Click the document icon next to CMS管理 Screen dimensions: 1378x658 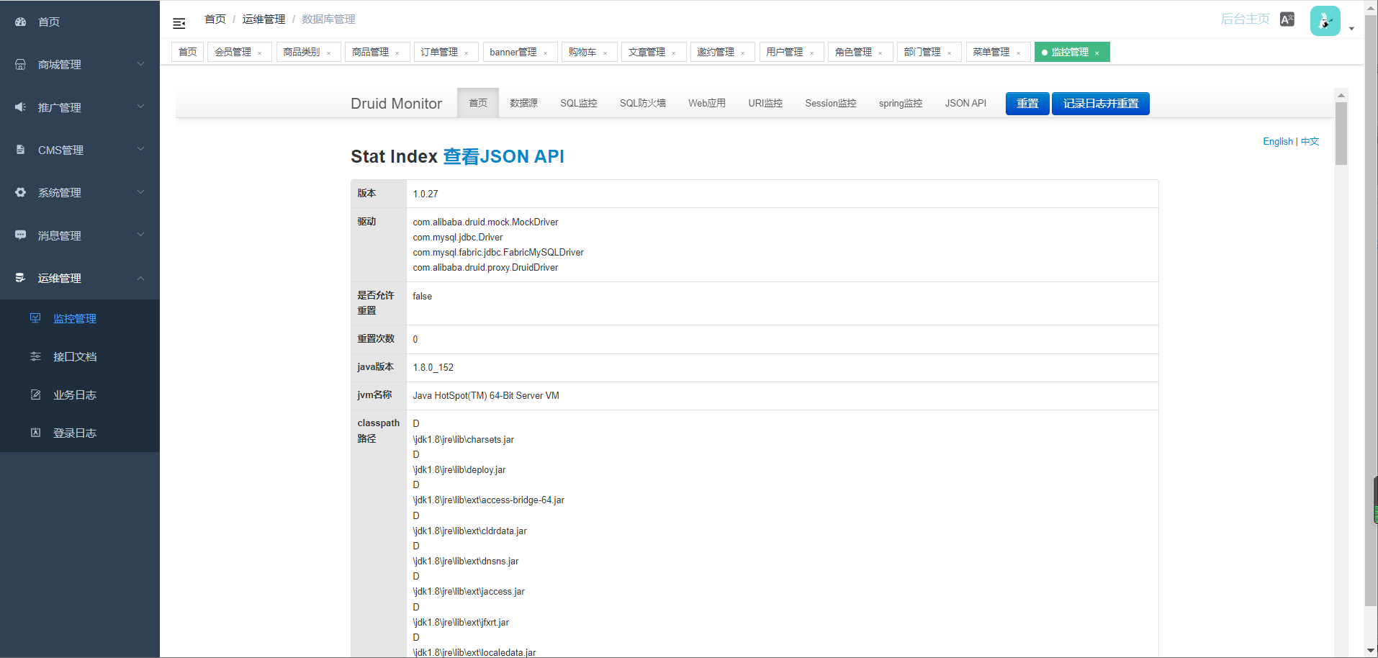pyautogui.click(x=21, y=150)
